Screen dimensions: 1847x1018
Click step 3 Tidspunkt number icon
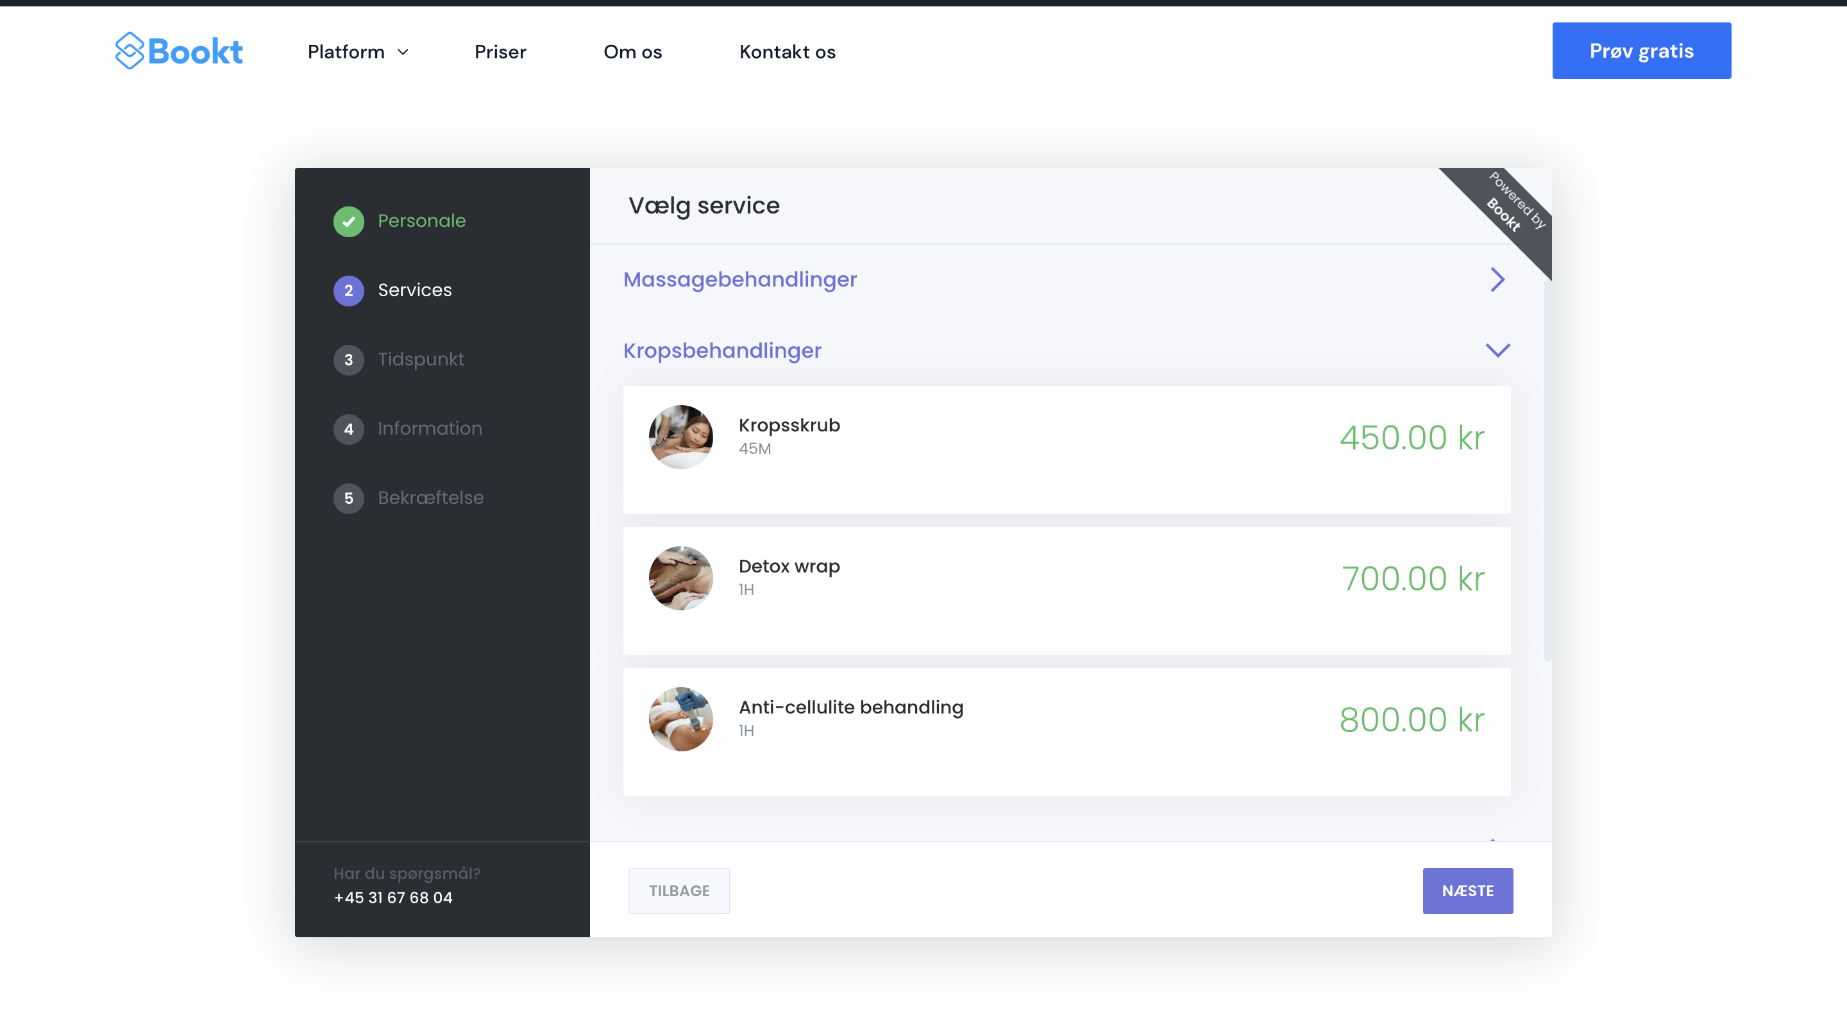[348, 360]
